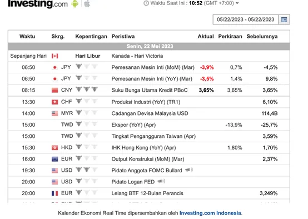Click US flag in Pidato Anggota FOMC Bullard row
The height and width of the screenshot is (219, 308).
(x=55, y=170)
